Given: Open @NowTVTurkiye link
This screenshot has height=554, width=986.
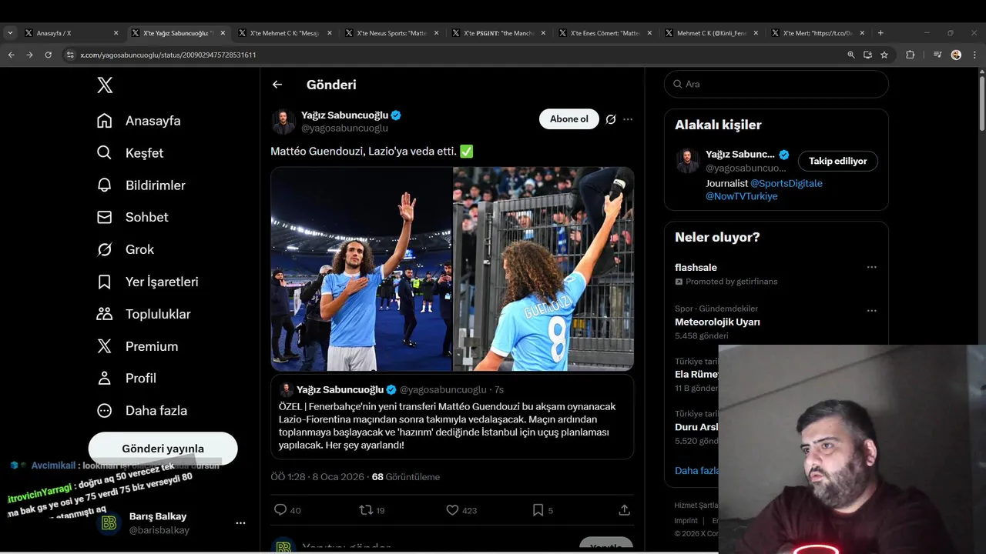Looking at the screenshot, I should click(742, 196).
